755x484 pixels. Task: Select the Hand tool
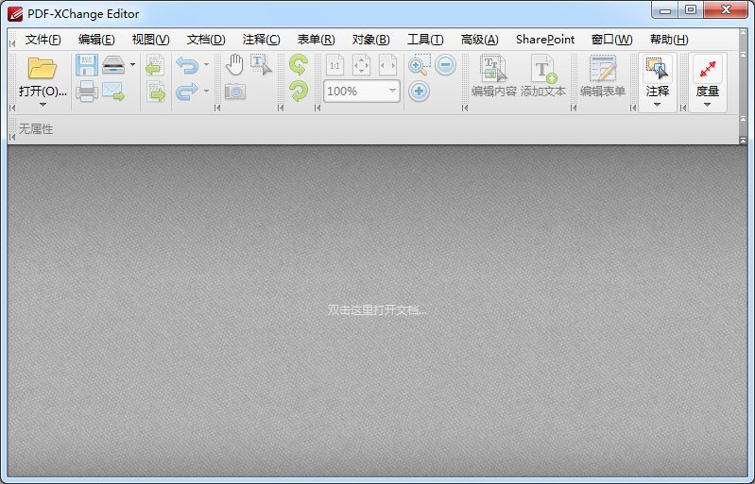(x=234, y=65)
